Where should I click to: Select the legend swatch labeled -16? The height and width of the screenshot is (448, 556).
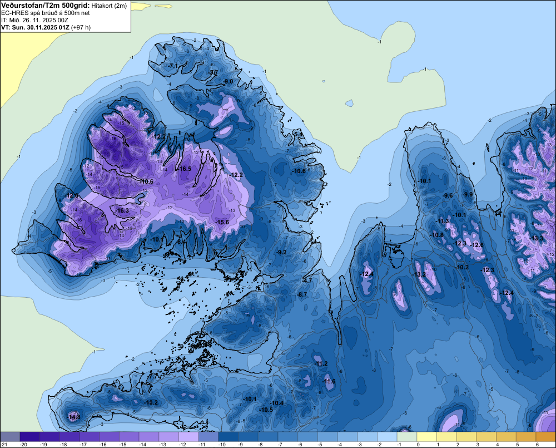tap(109, 436)
